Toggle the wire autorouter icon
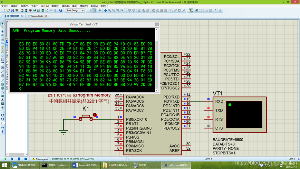The image size is (300, 169). click(x=191, y=10)
